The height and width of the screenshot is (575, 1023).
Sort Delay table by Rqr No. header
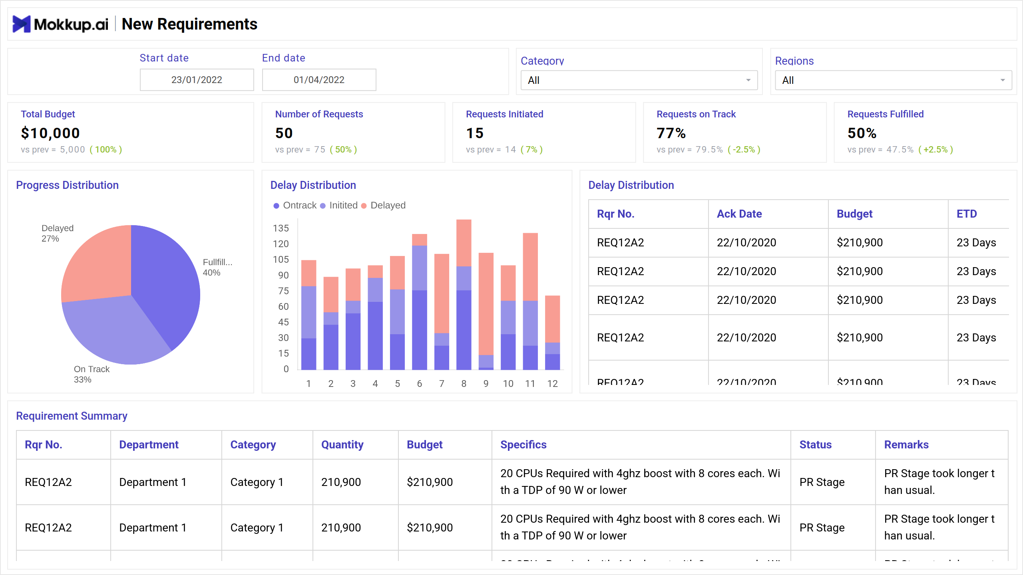[615, 214]
